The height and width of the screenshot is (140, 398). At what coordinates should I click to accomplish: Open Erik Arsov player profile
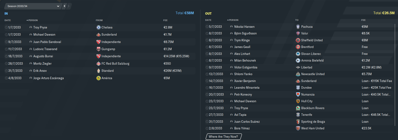tap(40, 71)
